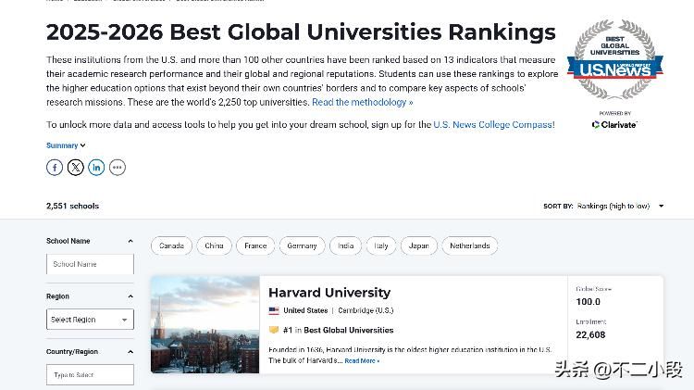Viewport: 694px width, 390px height.
Task: Filter by Italy
Action: pyautogui.click(x=381, y=246)
